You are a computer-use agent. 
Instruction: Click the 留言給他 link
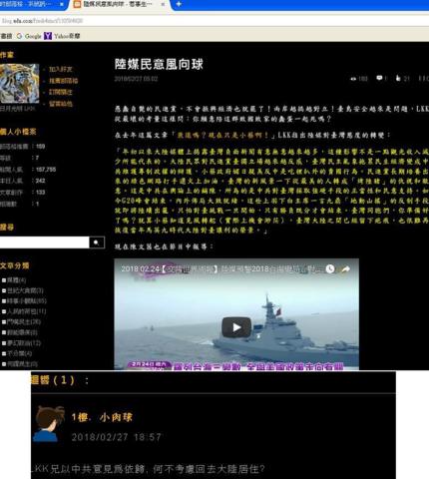click(x=61, y=104)
